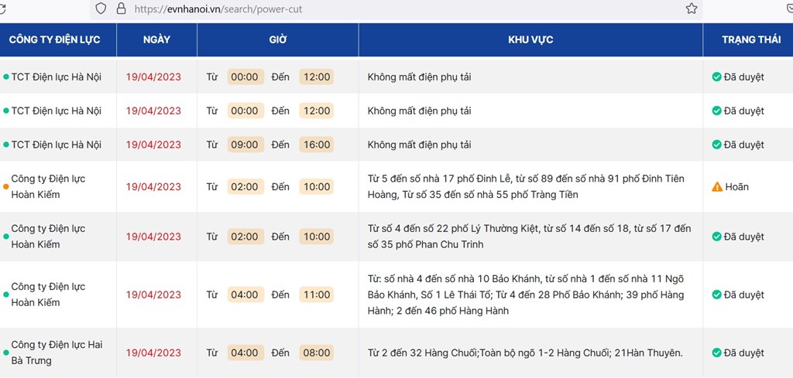
Task: Click the orange dot beside Hoàn Kiếm row
Action: [6, 187]
